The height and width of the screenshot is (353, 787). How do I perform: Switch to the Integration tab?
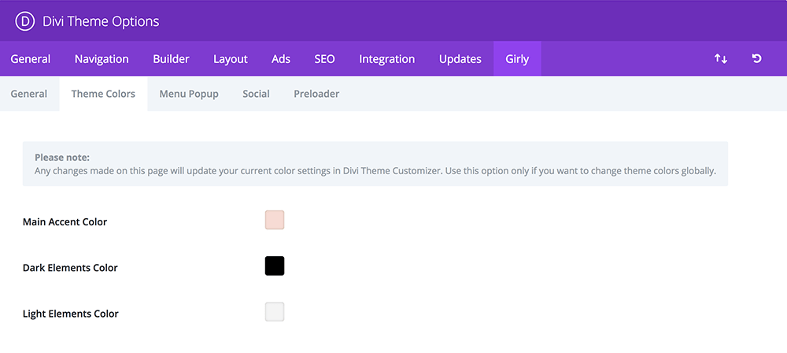point(387,59)
